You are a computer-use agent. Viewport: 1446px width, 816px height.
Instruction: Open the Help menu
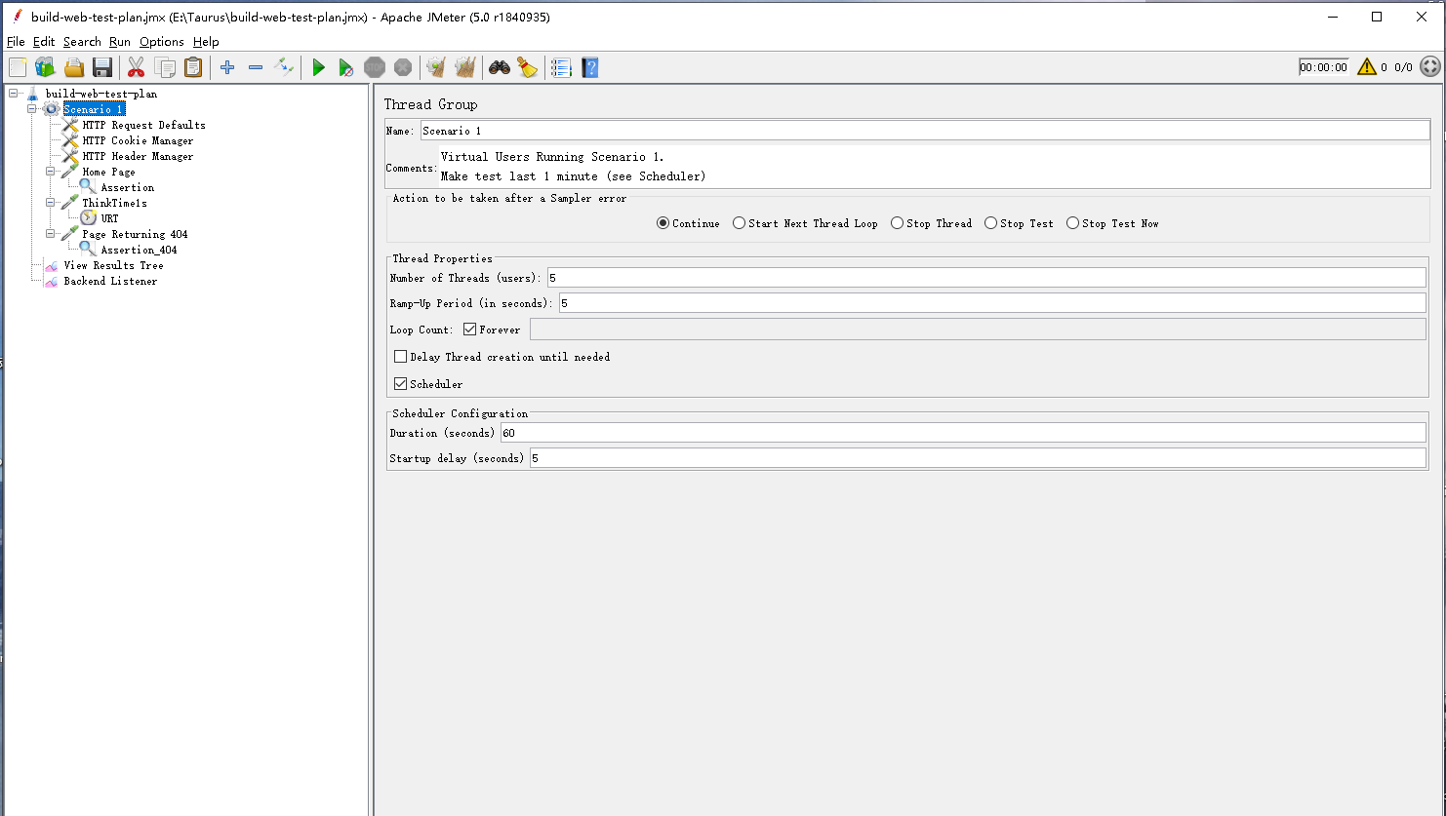(x=206, y=42)
